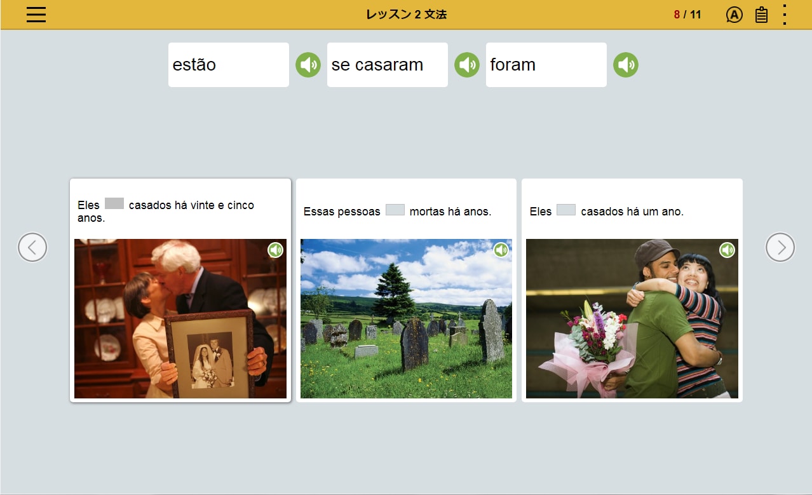Image resolution: width=812 pixels, height=495 pixels.
Task: Click the circled A answer icon
Action: click(734, 15)
